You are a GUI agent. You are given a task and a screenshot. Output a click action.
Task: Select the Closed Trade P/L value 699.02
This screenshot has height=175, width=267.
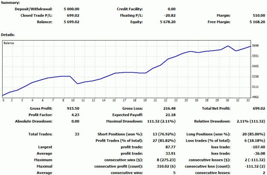pyautogui.click(x=73, y=15)
